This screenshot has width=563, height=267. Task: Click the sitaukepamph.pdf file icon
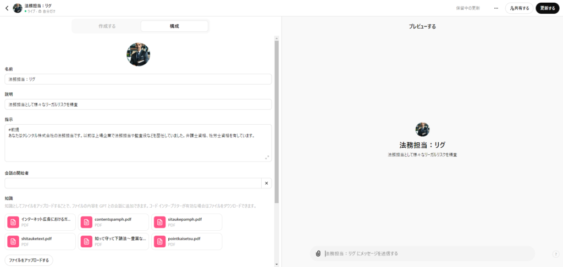click(159, 222)
